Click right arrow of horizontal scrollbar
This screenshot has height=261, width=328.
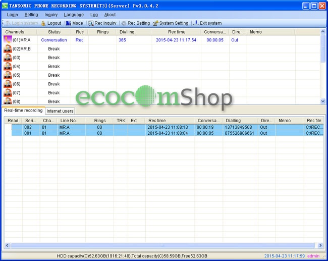(x=320, y=245)
